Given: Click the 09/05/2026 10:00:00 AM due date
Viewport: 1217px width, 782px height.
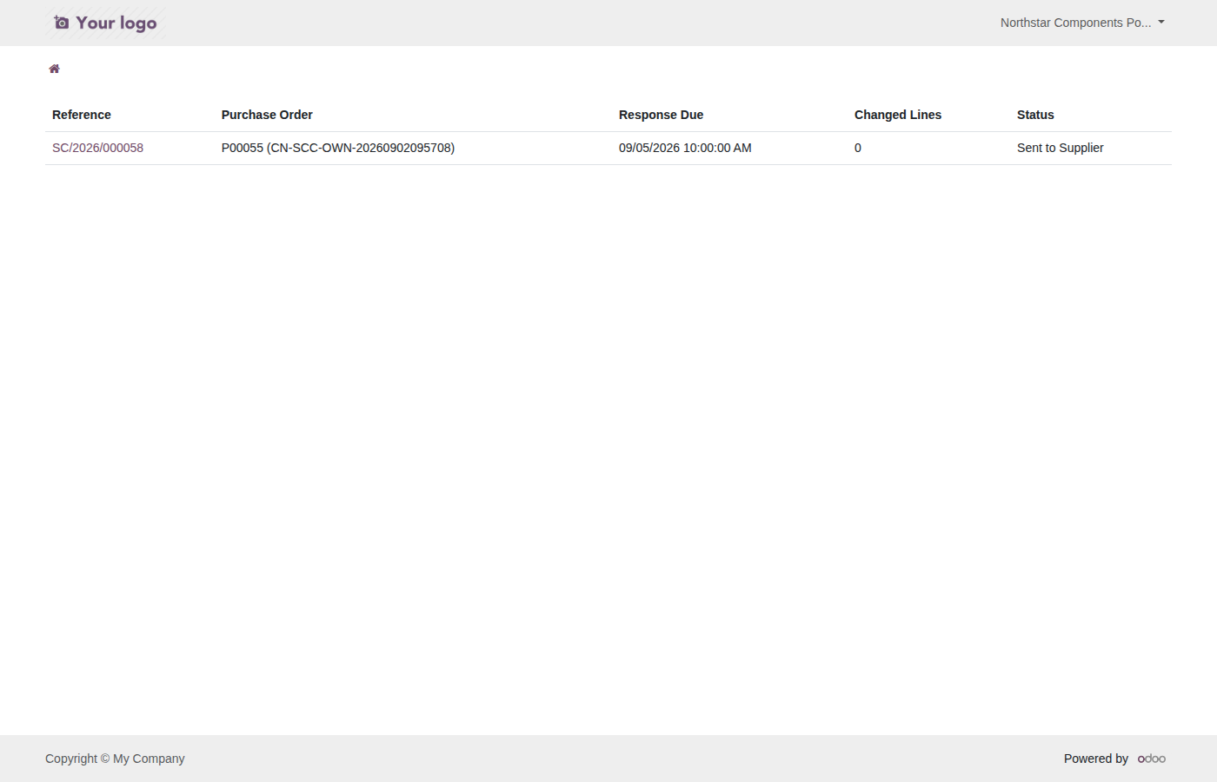Looking at the screenshot, I should click(685, 148).
